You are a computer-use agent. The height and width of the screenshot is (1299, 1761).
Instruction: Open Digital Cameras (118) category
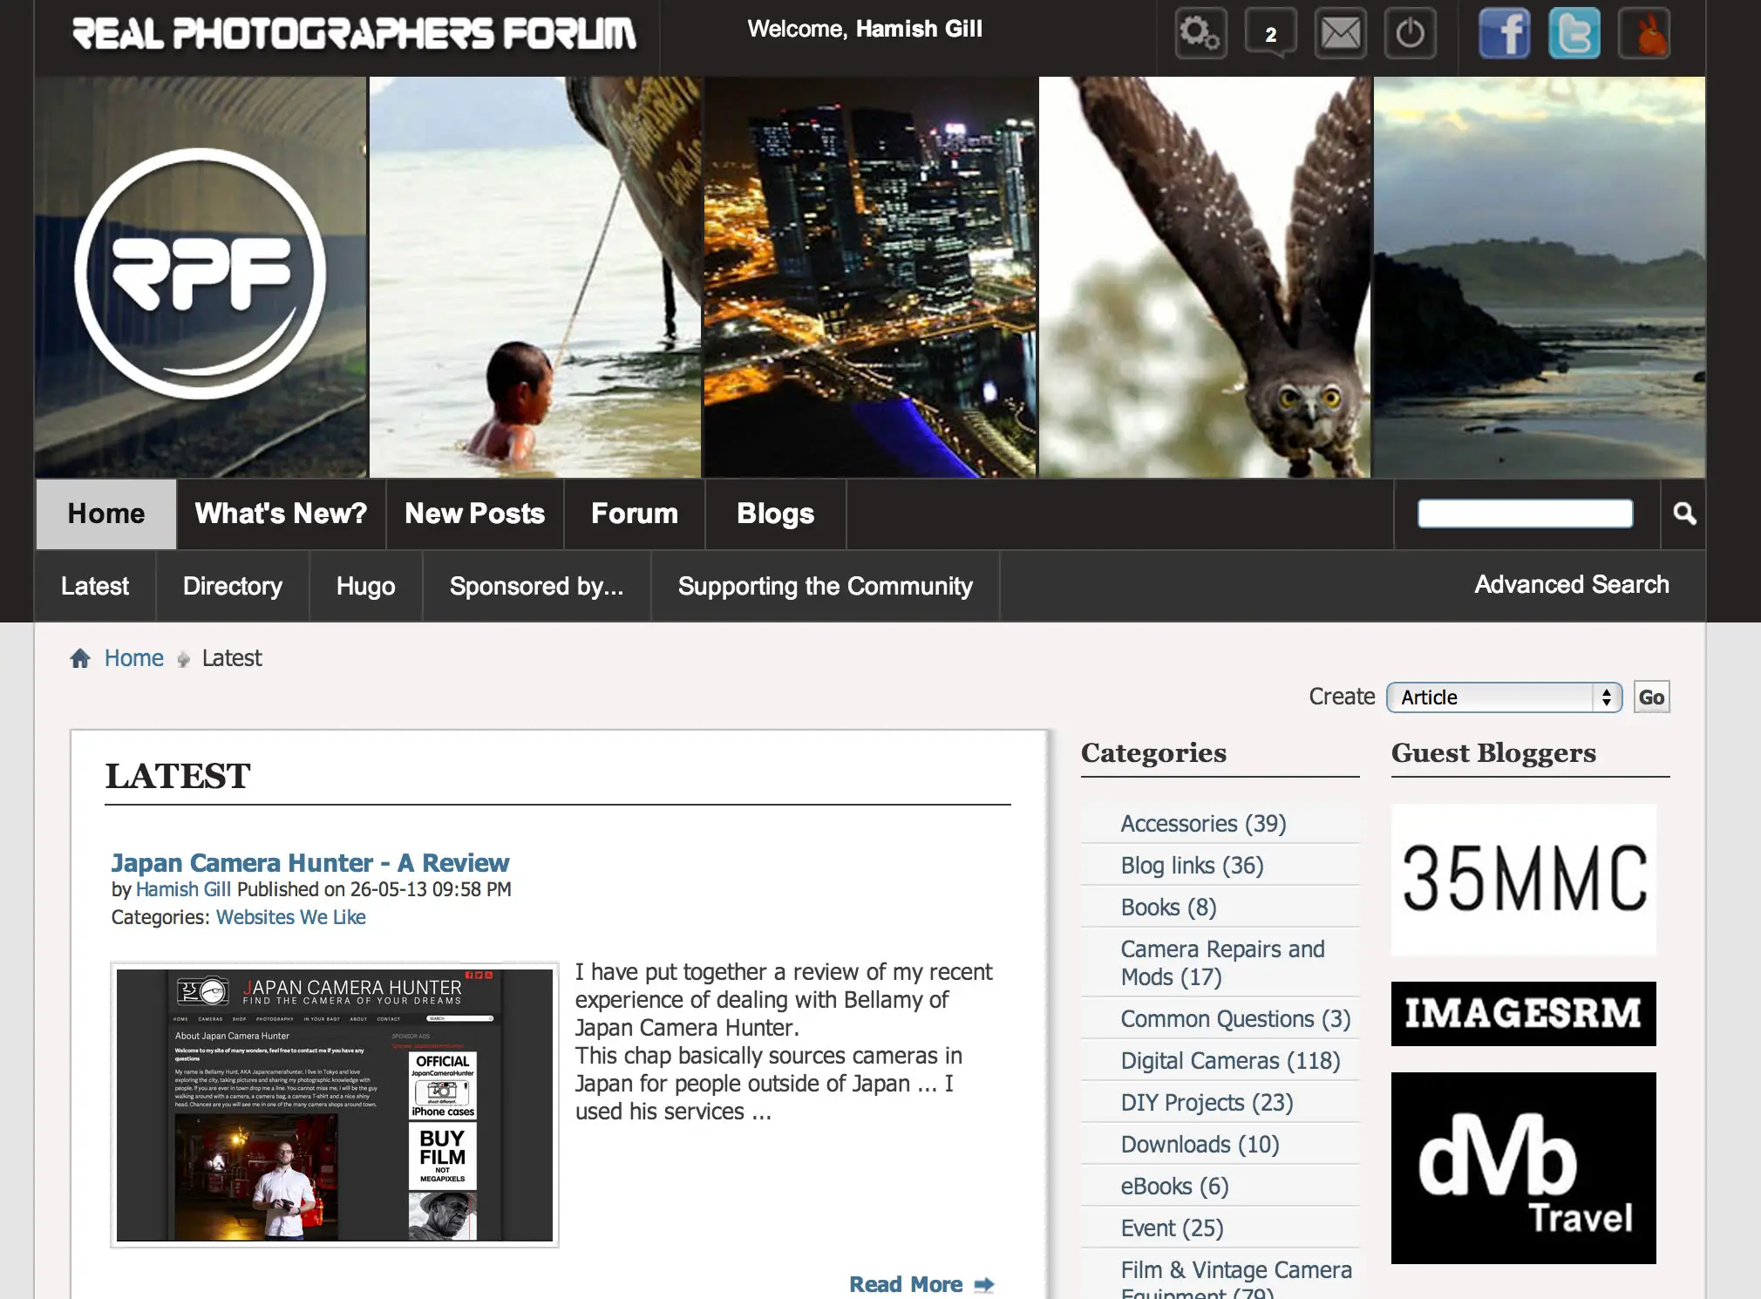coord(1230,1061)
